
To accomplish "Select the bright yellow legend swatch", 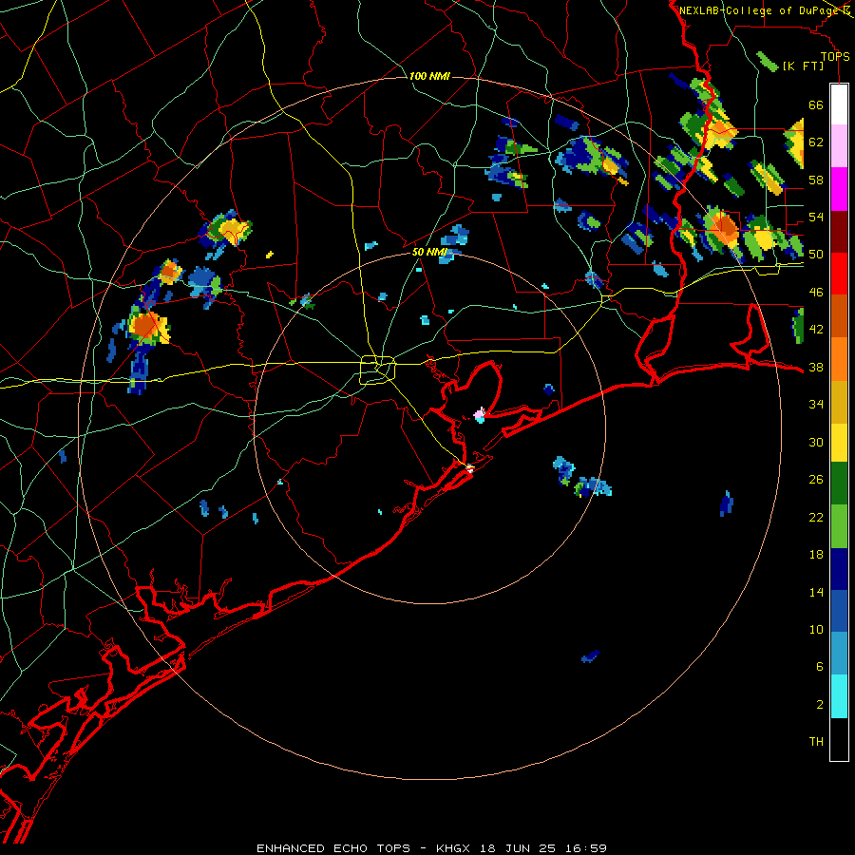I will click(839, 442).
